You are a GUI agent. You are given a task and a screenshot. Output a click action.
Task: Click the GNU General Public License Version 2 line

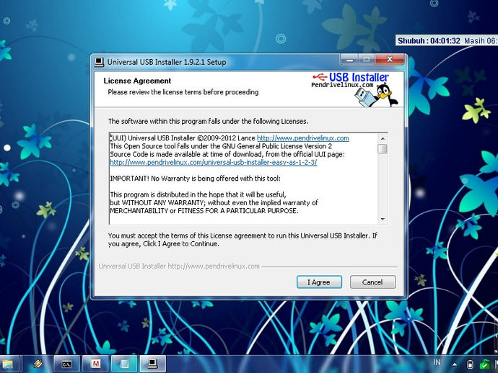(x=221, y=146)
